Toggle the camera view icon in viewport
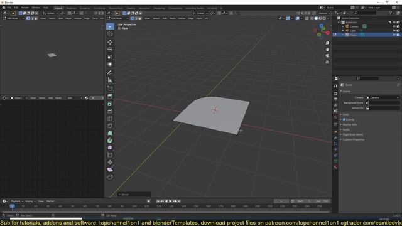402x226 pixels. (327, 56)
